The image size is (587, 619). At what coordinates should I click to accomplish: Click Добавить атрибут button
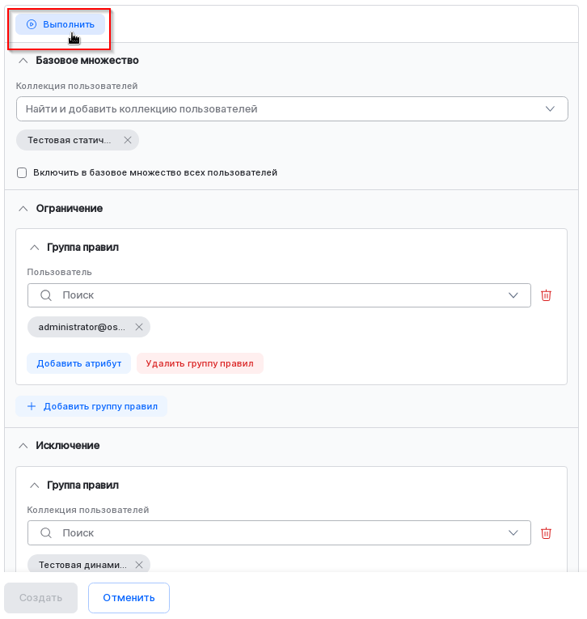pos(78,363)
